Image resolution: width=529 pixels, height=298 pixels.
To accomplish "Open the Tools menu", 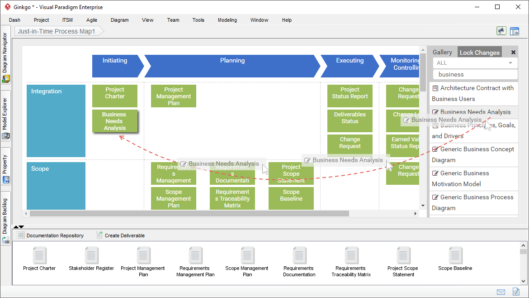I will click(x=198, y=20).
